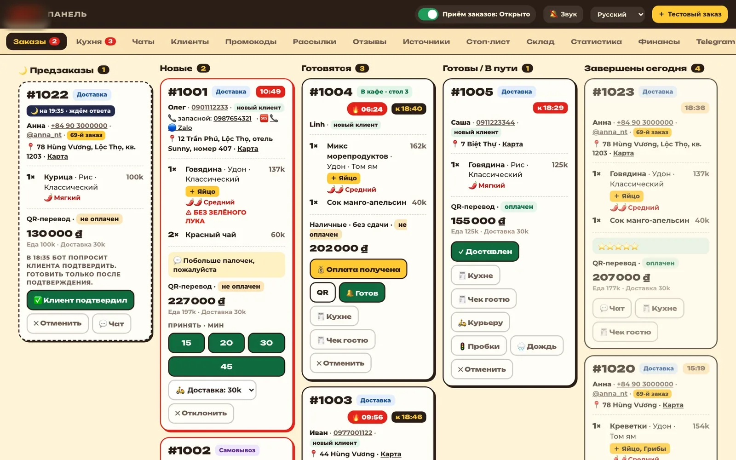
Task: Click the Пробки traffic-light button
Action: point(479,346)
